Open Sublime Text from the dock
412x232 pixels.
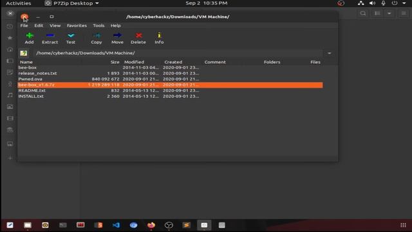(186, 225)
